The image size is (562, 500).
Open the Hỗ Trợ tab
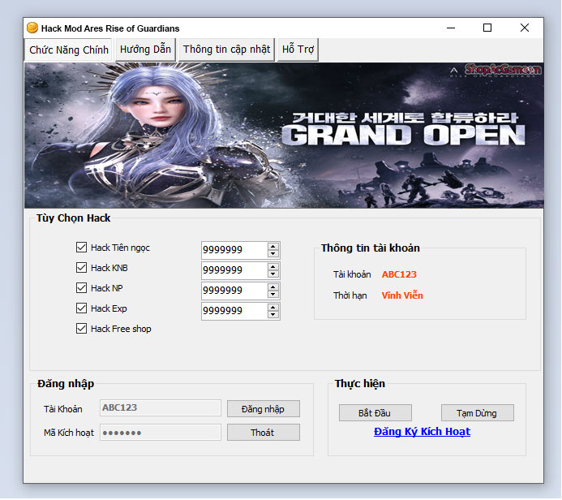coord(298,50)
